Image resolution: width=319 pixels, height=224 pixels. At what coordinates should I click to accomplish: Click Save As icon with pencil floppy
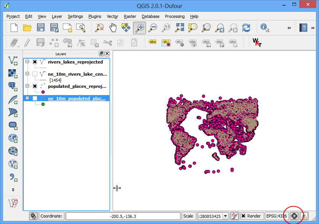[x=54, y=28]
